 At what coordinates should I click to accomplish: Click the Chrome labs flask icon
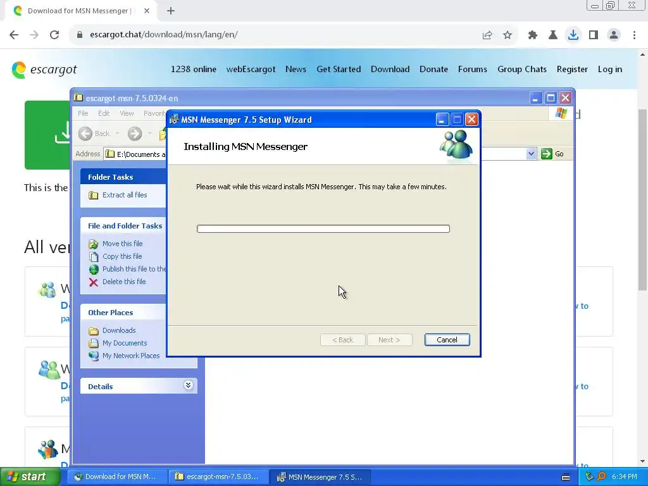[553, 35]
